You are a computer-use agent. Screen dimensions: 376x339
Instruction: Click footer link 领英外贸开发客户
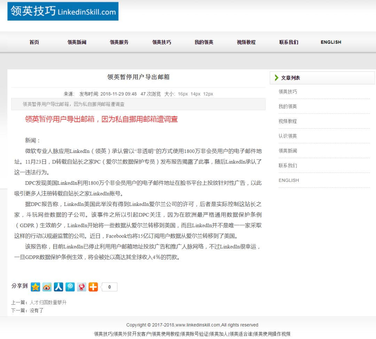pyautogui.click(x=132, y=334)
